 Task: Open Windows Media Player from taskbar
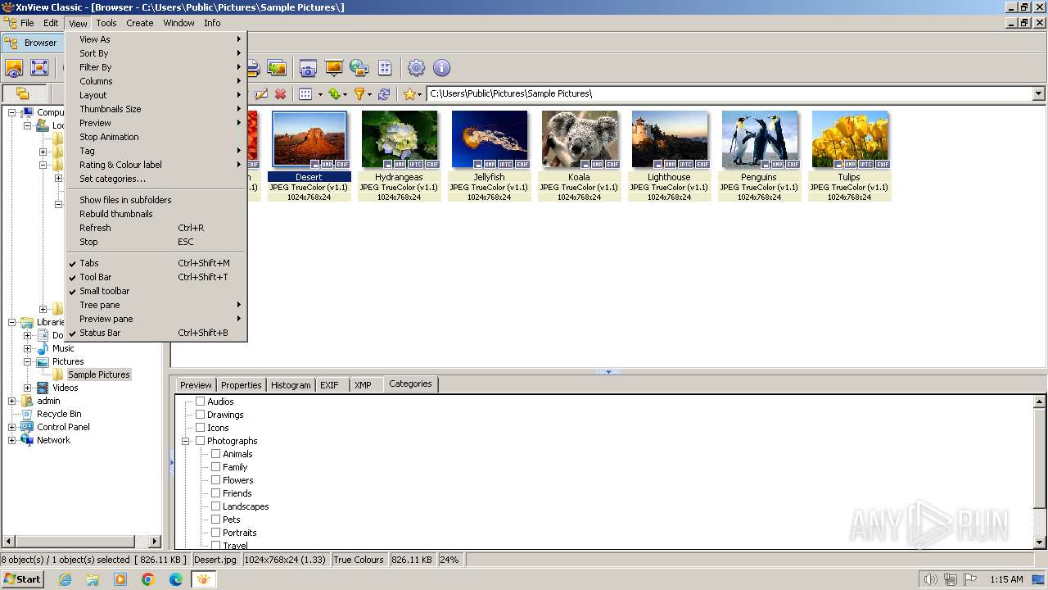pyautogui.click(x=120, y=579)
